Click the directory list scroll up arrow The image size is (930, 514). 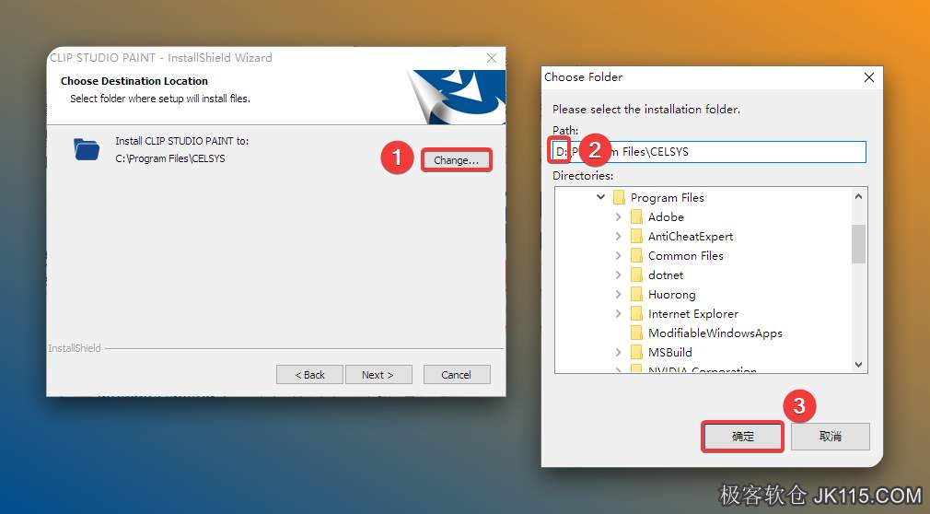(858, 196)
